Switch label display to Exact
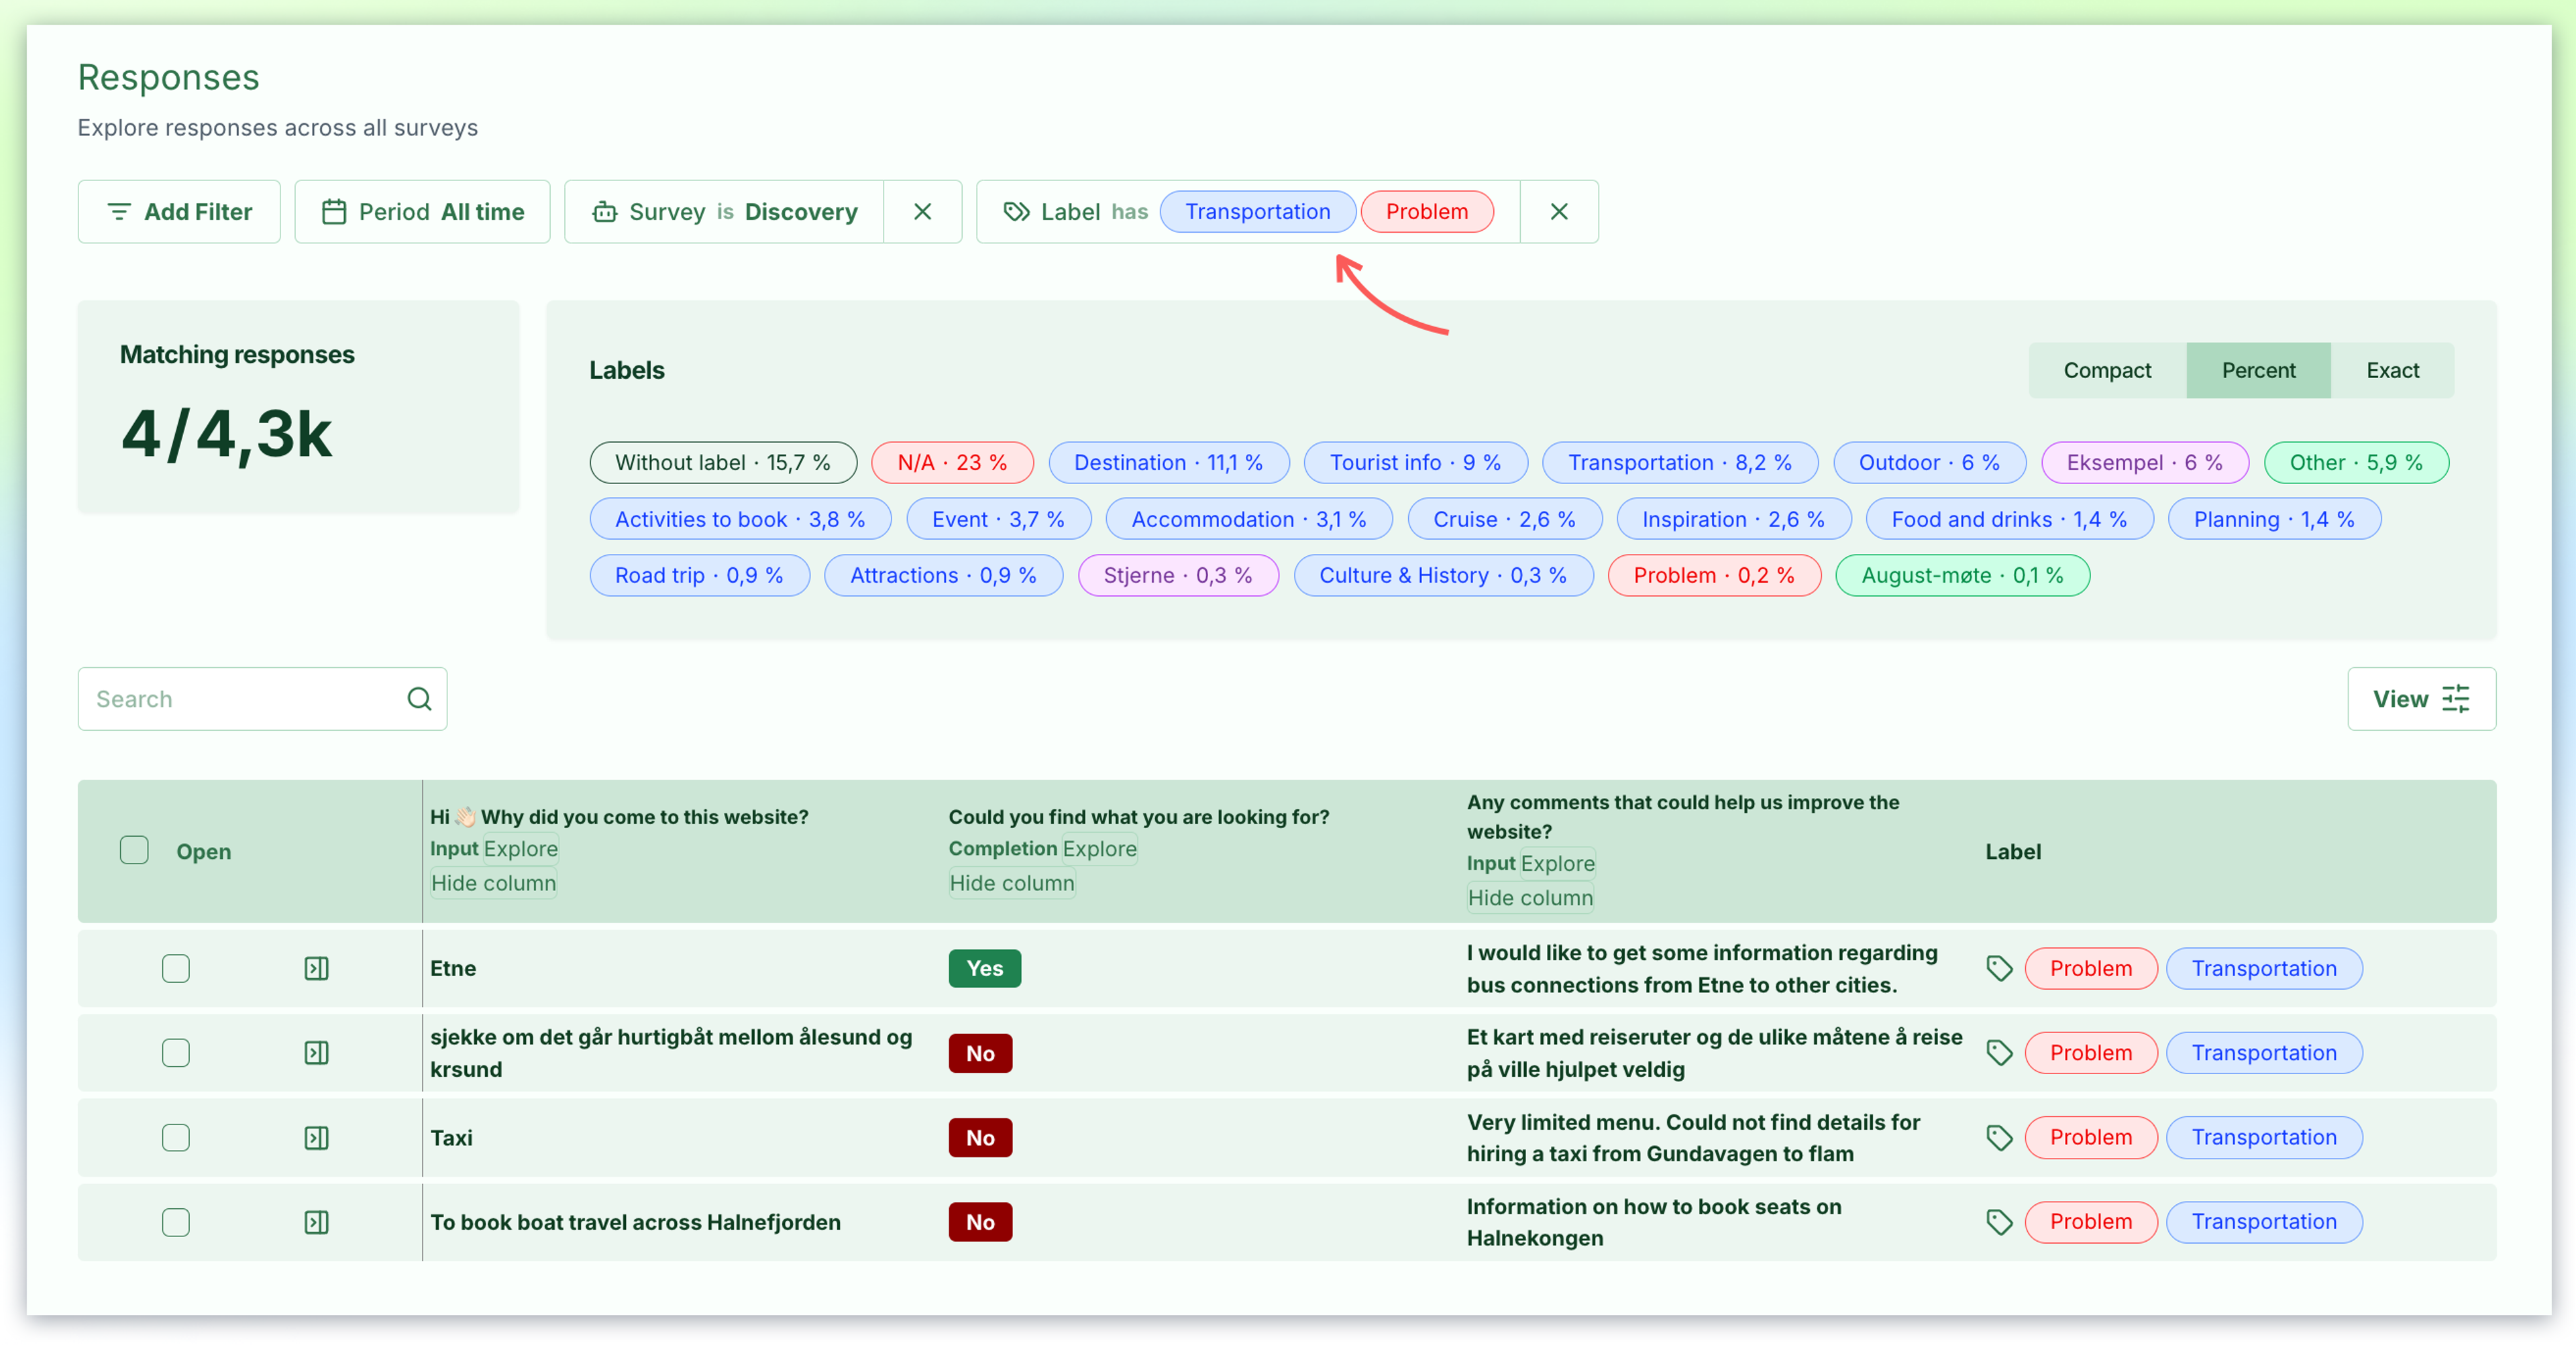The height and width of the screenshot is (1345, 2576). click(x=2392, y=371)
